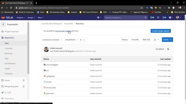Open the .mvn/wrapper folder

[52, 65]
